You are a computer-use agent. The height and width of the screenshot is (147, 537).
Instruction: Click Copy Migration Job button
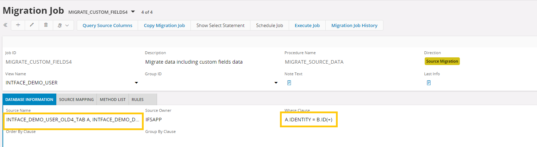(164, 25)
